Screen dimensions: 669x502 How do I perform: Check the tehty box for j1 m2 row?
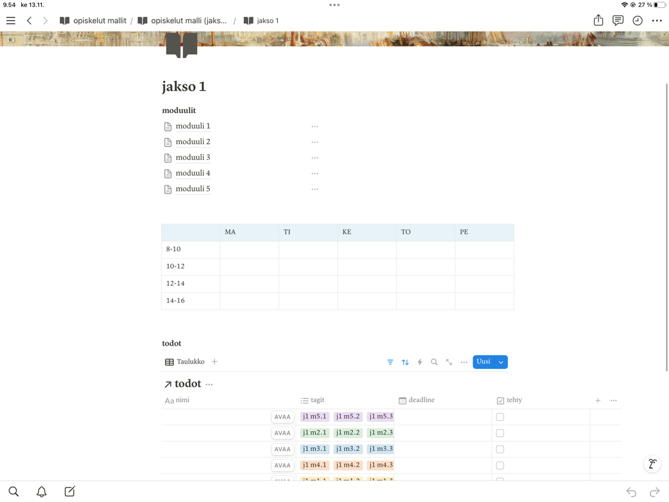point(500,433)
